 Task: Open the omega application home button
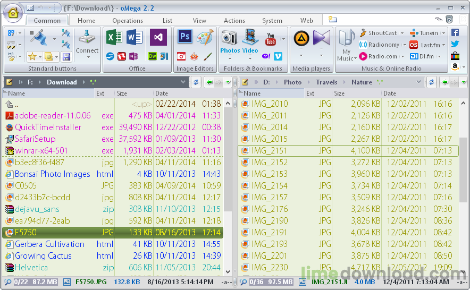point(13,13)
